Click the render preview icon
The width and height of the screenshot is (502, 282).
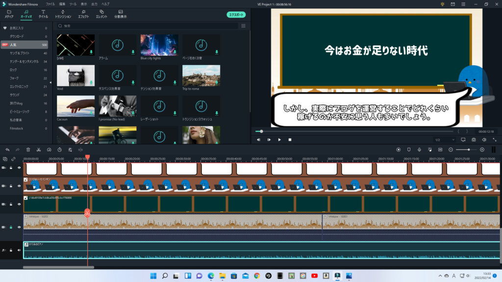point(398,150)
